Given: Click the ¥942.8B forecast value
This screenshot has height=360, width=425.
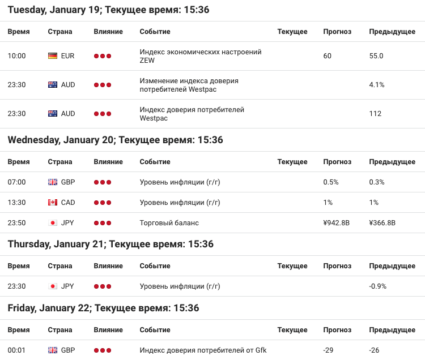Looking at the screenshot, I should [x=337, y=223].
